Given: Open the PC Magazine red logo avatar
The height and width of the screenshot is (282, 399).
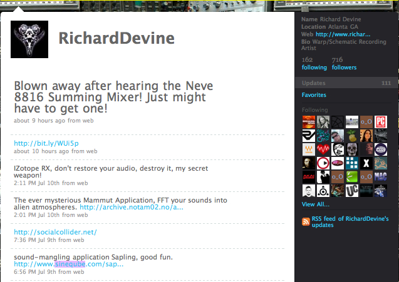Looking at the screenshot, I should coord(381,122).
